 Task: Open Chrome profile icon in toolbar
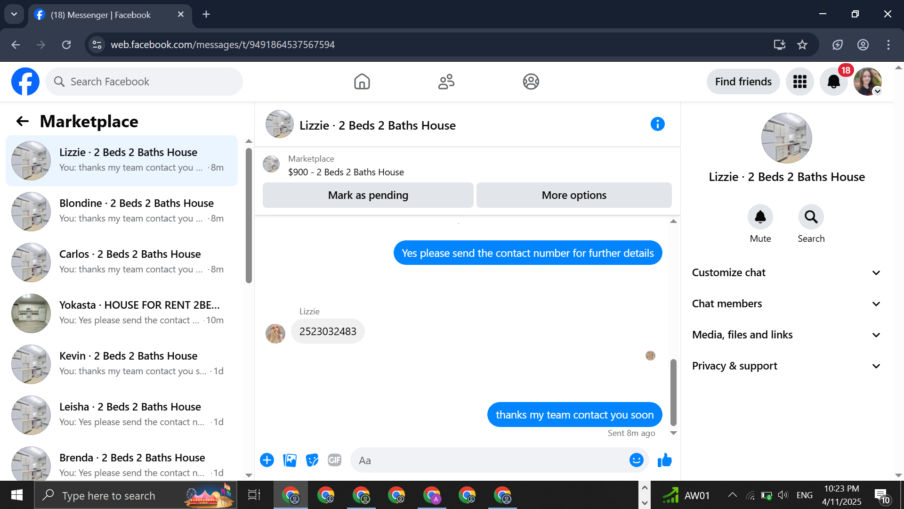(x=863, y=45)
